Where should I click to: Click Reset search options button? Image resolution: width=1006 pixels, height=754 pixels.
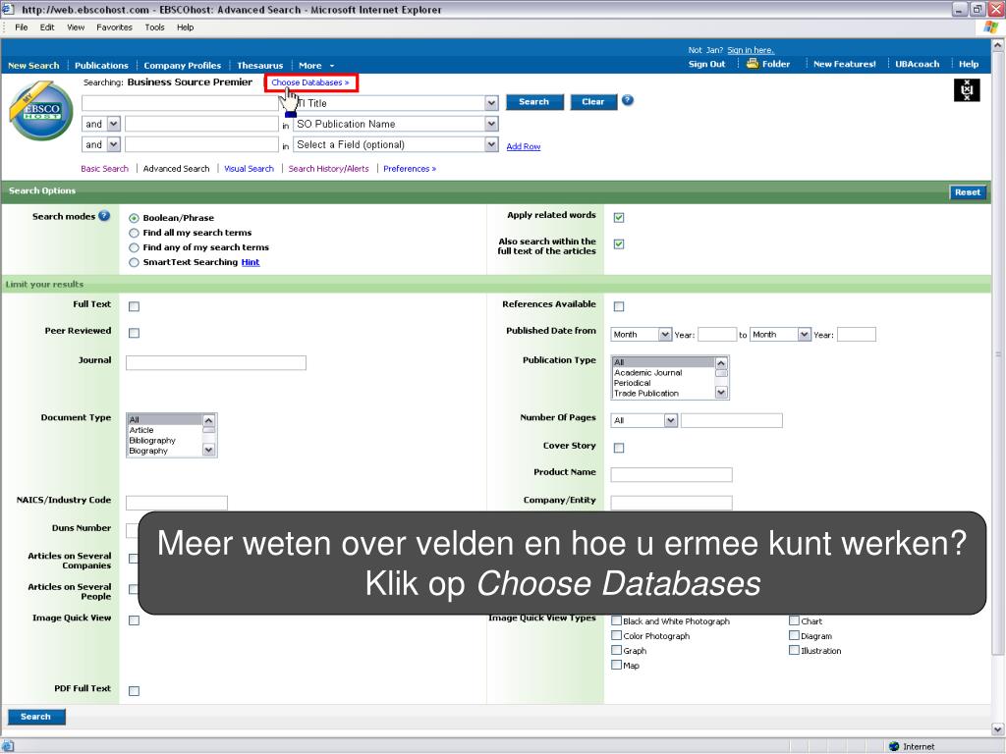[x=967, y=192]
